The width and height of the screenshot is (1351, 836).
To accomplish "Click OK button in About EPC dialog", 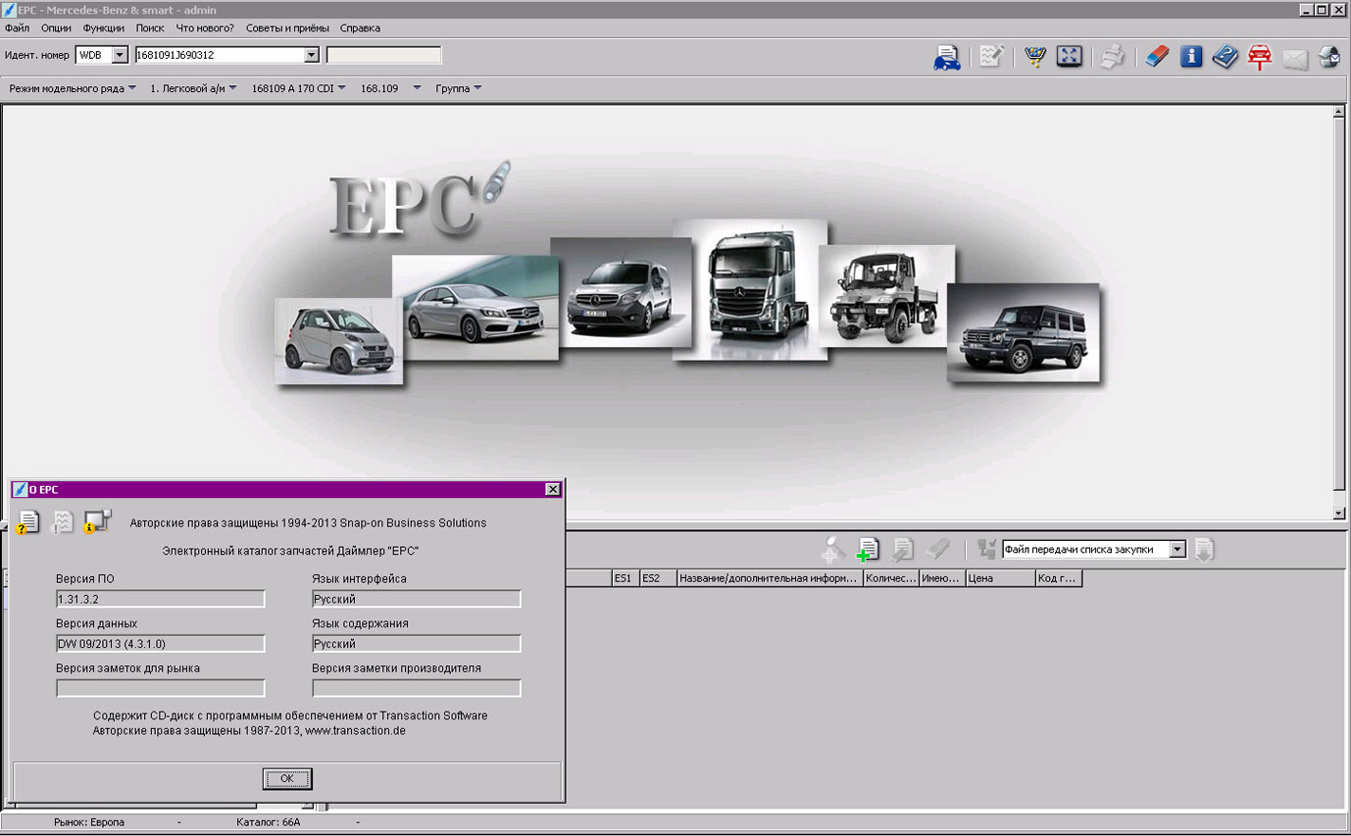I will pos(287,778).
